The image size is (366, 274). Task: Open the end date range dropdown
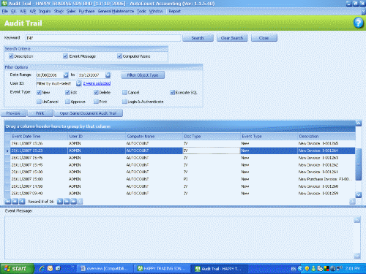pos(108,75)
